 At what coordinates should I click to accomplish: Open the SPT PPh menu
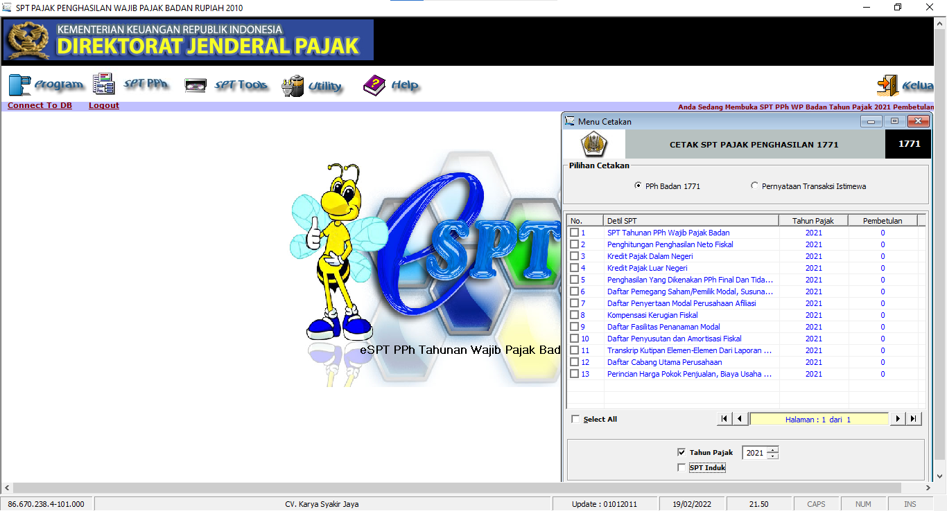coord(132,84)
